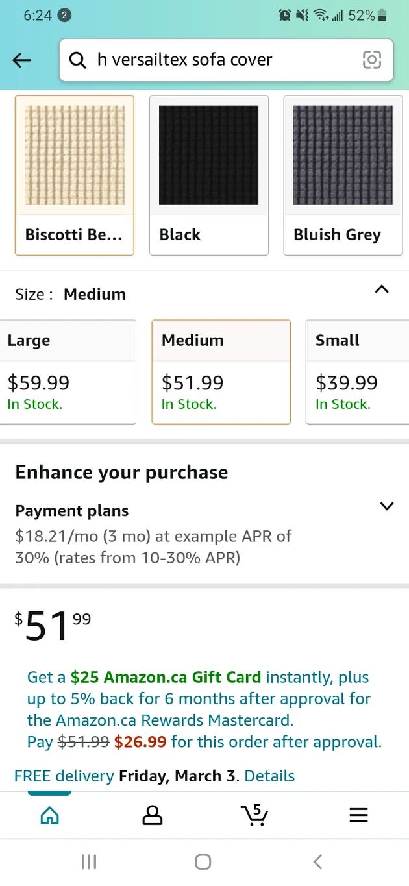409x886 pixels.
Task: Tap the back arrow icon
Action: click(x=21, y=60)
